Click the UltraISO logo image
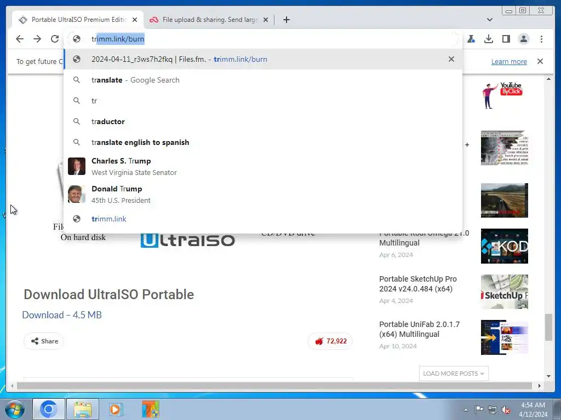Image resolution: width=561 pixels, height=420 pixels. (187, 240)
